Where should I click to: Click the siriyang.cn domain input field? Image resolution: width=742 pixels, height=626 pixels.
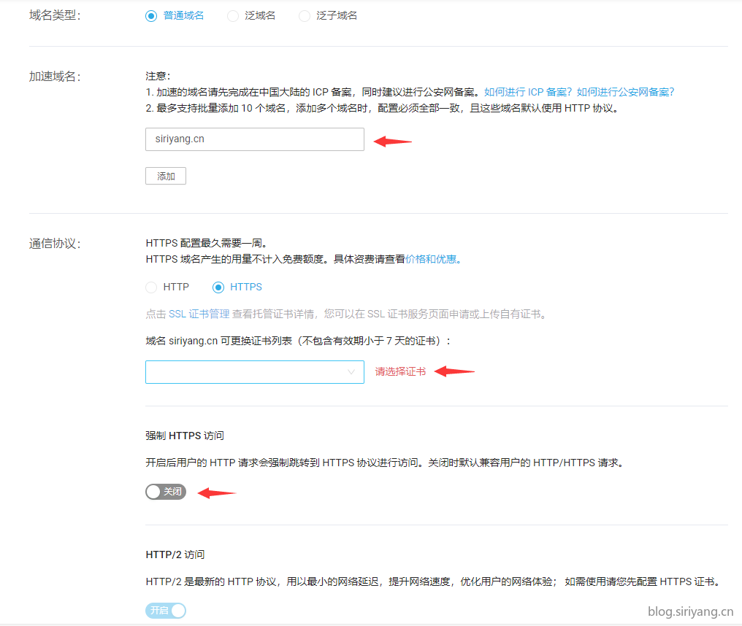pyautogui.click(x=254, y=139)
